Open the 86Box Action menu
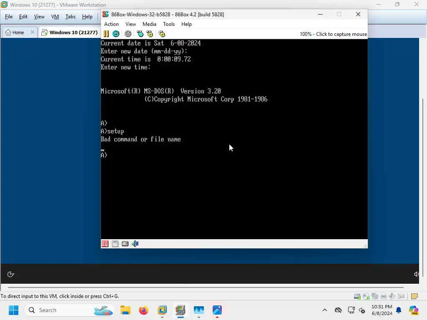Screen dimensions: 427x320 click(x=111, y=24)
